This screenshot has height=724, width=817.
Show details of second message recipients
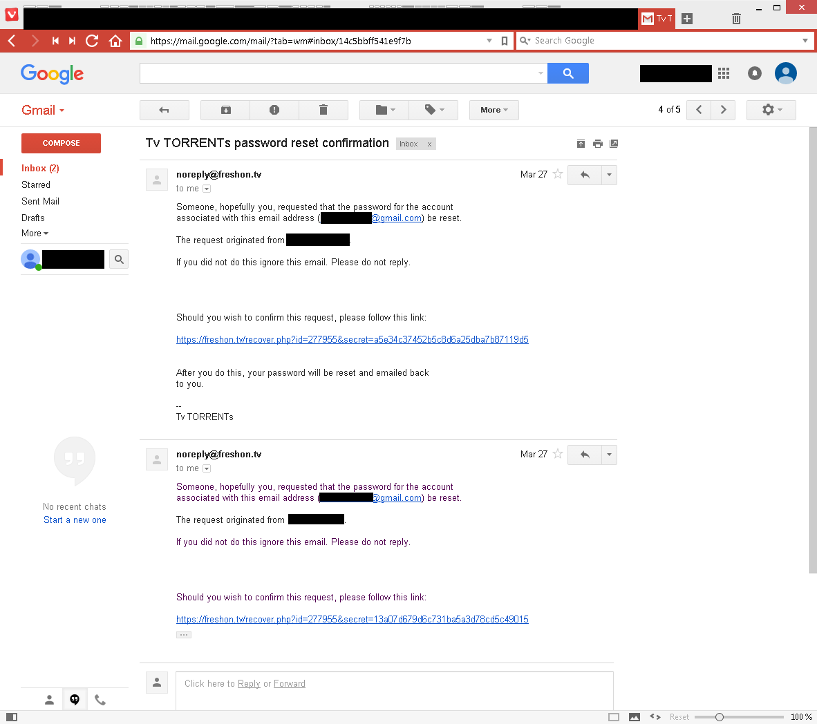coord(207,468)
